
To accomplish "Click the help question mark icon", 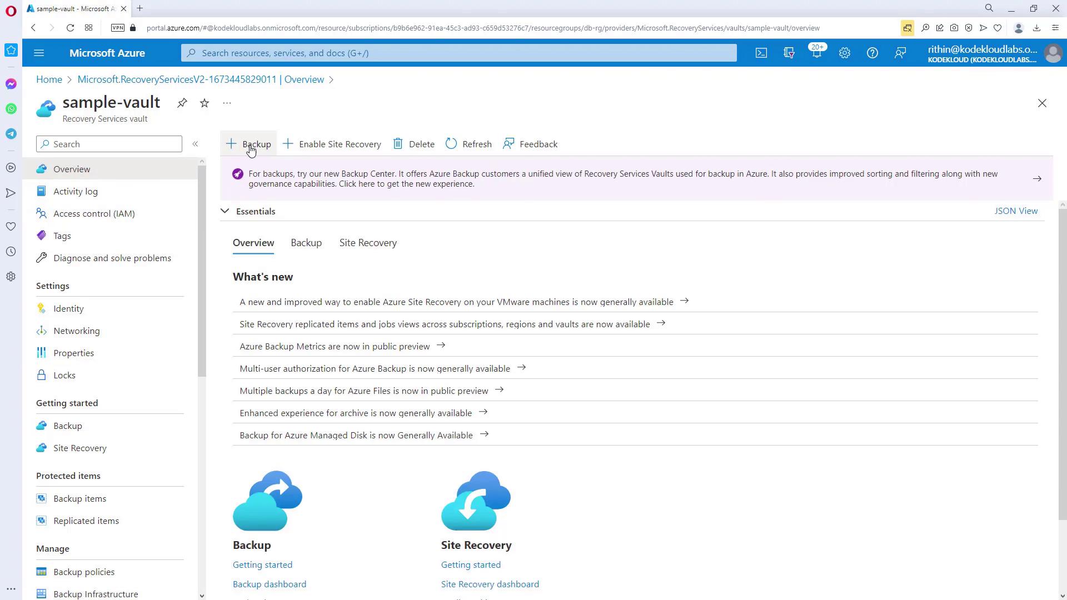I will 872,53.
